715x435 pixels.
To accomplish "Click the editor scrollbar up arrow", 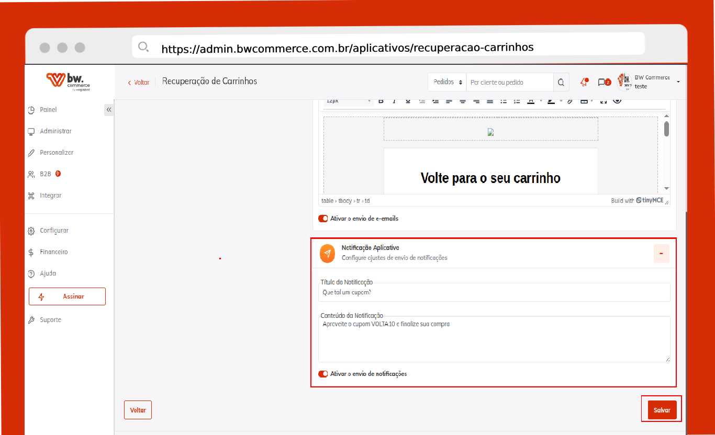I will tap(666, 116).
